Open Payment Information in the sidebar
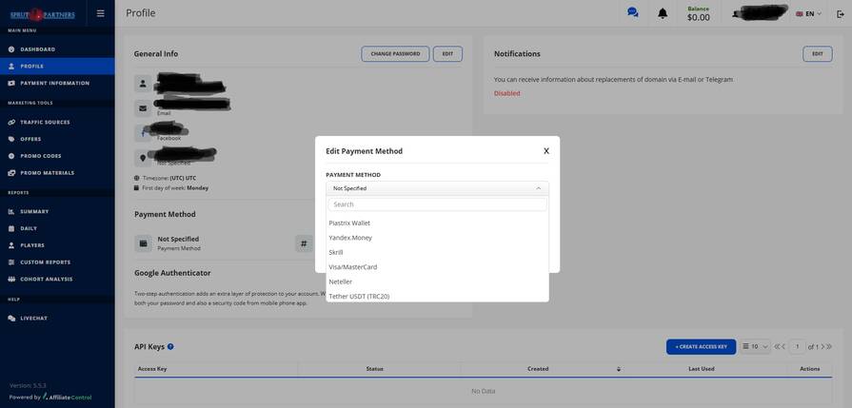Image resolution: width=852 pixels, height=408 pixels. pyautogui.click(x=54, y=84)
